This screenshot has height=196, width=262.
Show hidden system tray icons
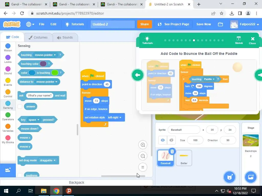(x=216, y=191)
